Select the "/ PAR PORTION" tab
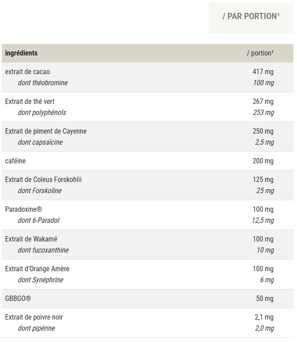297x344 pixels. tap(251, 16)
